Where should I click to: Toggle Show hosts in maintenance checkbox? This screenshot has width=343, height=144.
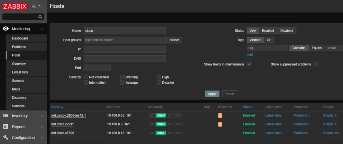point(249,64)
